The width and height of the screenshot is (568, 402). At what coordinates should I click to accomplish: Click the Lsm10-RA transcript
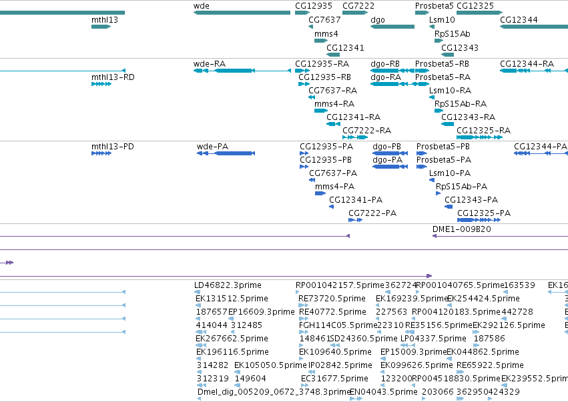click(x=432, y=97)
